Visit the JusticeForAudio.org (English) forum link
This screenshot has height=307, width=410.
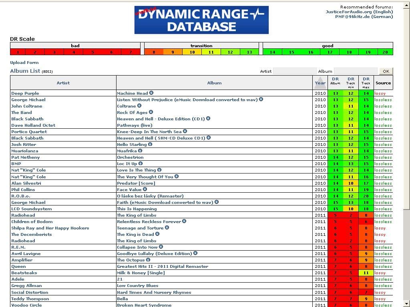(359, 12)
